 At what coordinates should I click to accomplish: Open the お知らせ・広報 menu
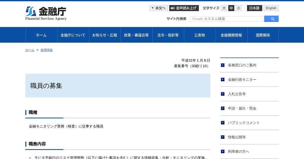pyautogui.click(x=105, y=35)
